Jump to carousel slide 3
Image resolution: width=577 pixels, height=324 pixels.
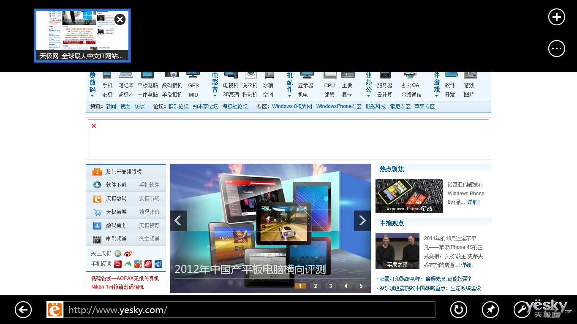(330, 286)
